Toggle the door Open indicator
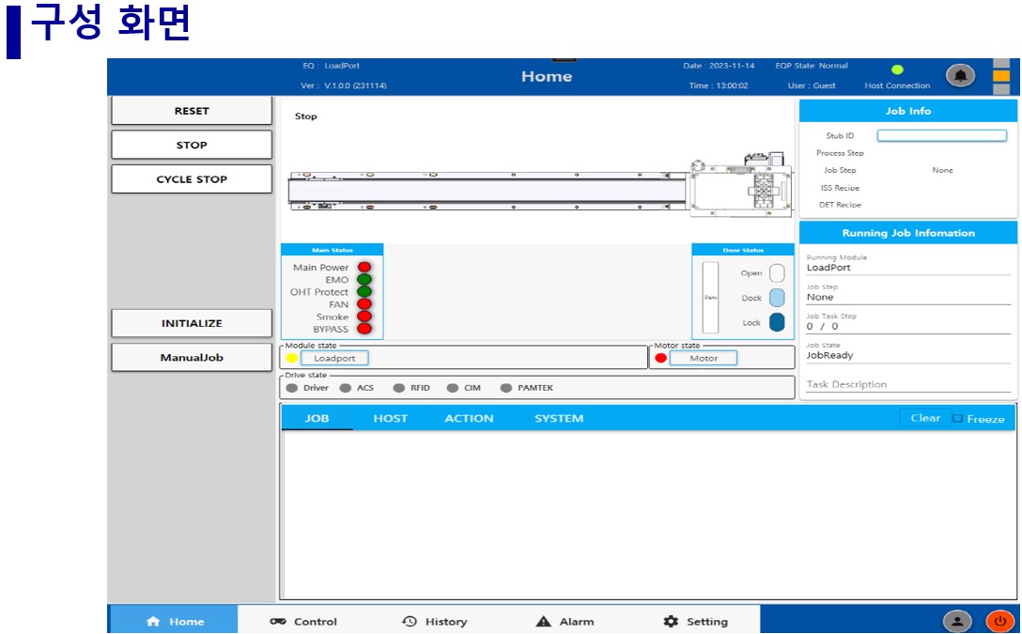This screenshot has width=1022, height=634. (x=777, y=273)
